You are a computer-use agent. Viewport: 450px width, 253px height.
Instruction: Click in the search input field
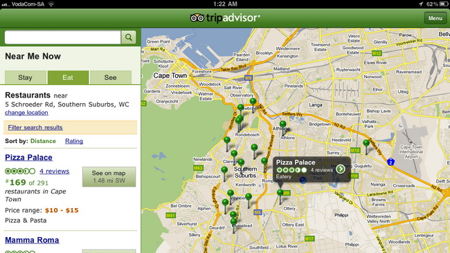point(62,37)
